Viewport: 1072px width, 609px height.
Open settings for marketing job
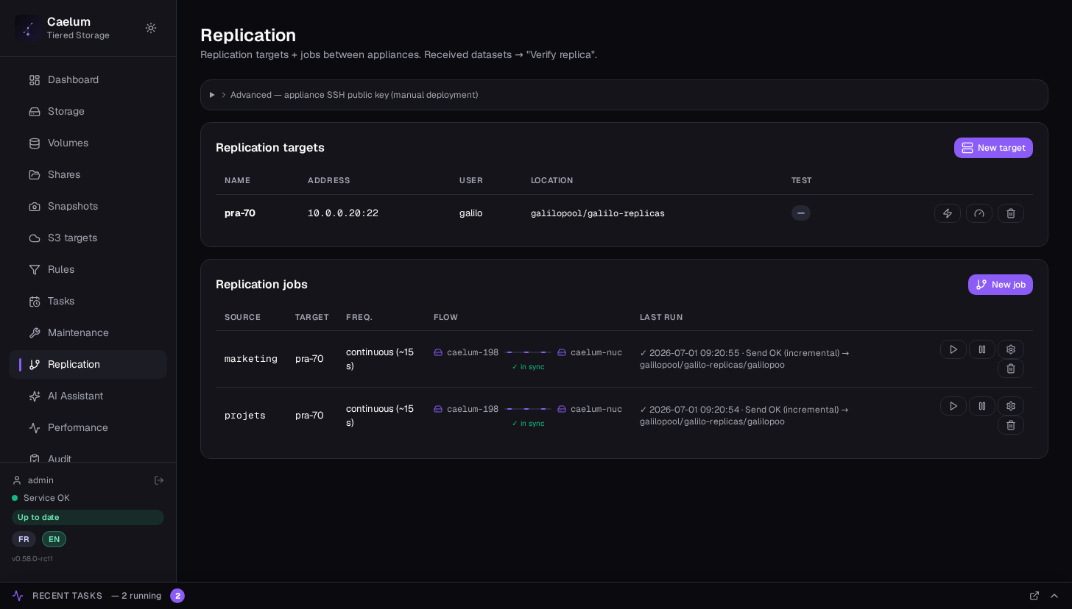click(1011, 349)
